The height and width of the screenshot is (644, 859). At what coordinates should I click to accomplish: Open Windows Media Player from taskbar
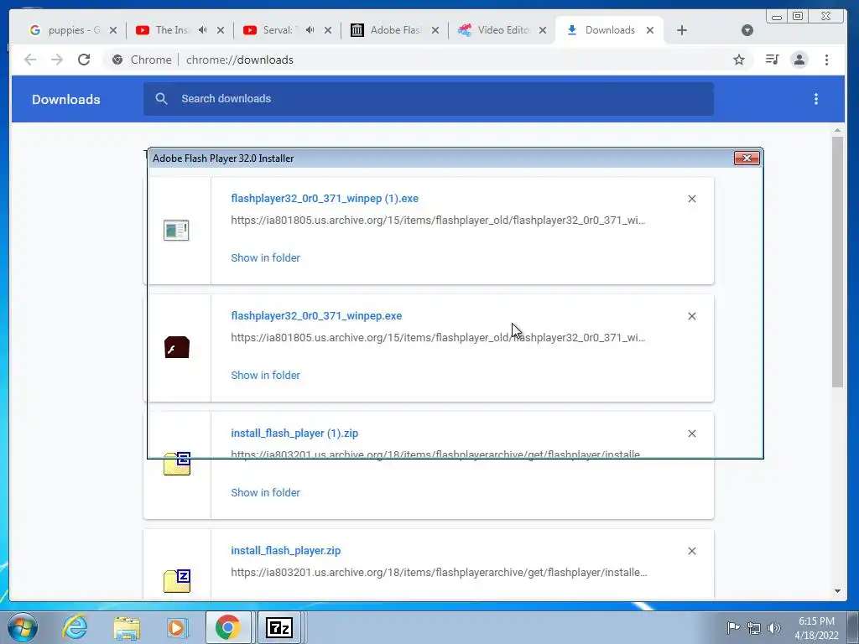pyautogui.click(x=177, y=627)
